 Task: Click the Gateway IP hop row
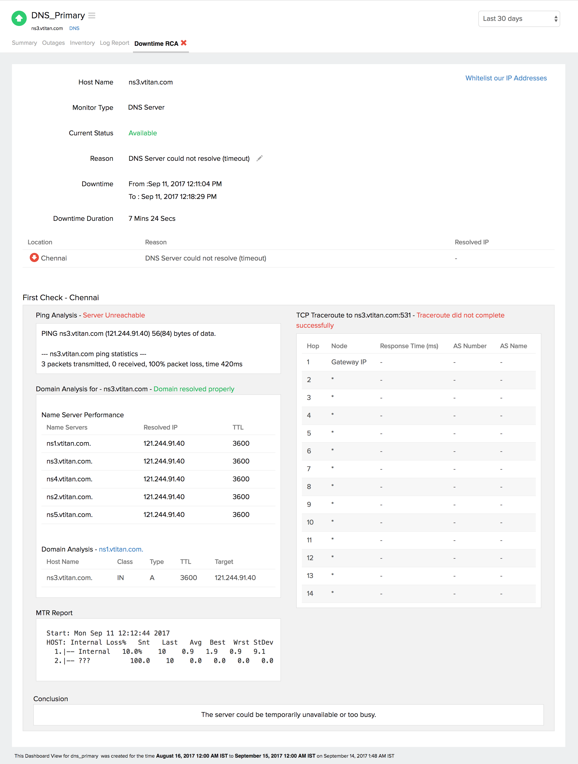pos(349,362)
